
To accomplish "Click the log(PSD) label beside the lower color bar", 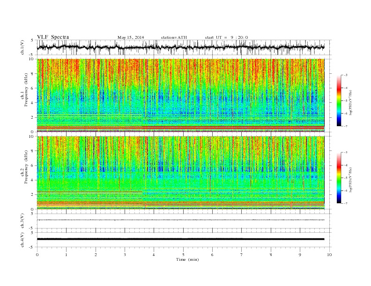I will 350,179.
